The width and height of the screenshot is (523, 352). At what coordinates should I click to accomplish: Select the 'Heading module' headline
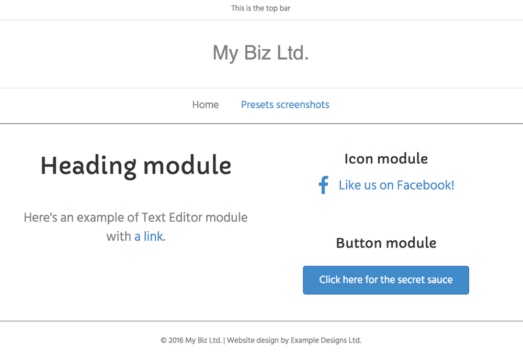click(136, 166)
